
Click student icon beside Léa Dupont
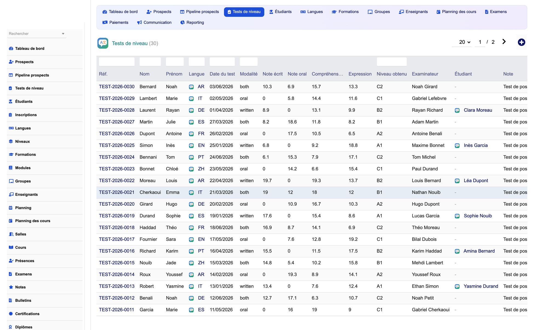[457, 181]
